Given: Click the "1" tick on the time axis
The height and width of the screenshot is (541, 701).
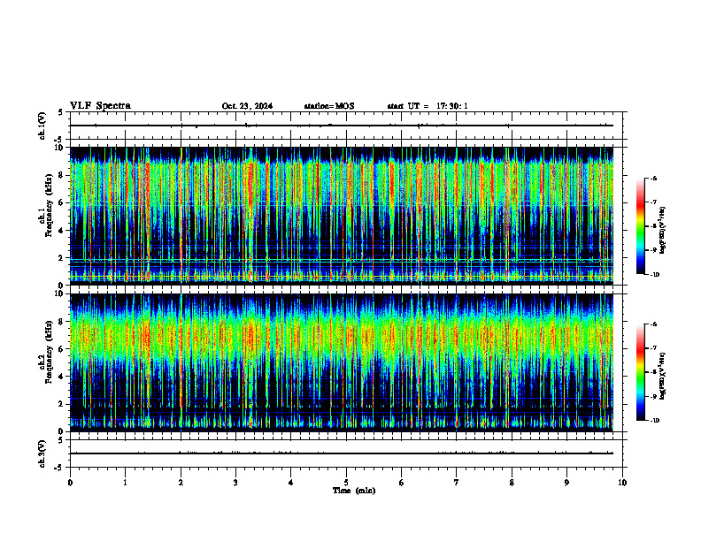Looking at the screenshot, I should coord(125,483).
